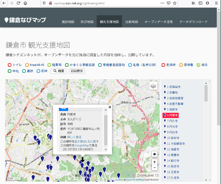Click the map home button
221x184 pixels.
pyautogui.click(x=154, y=154)
